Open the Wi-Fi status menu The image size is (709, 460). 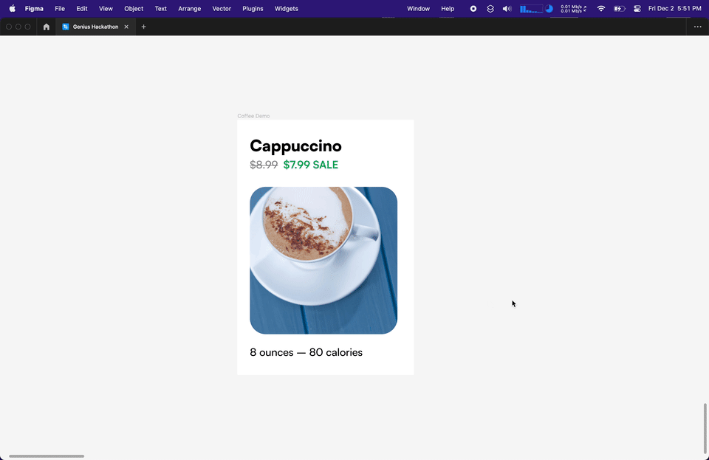tap(600, 8)
